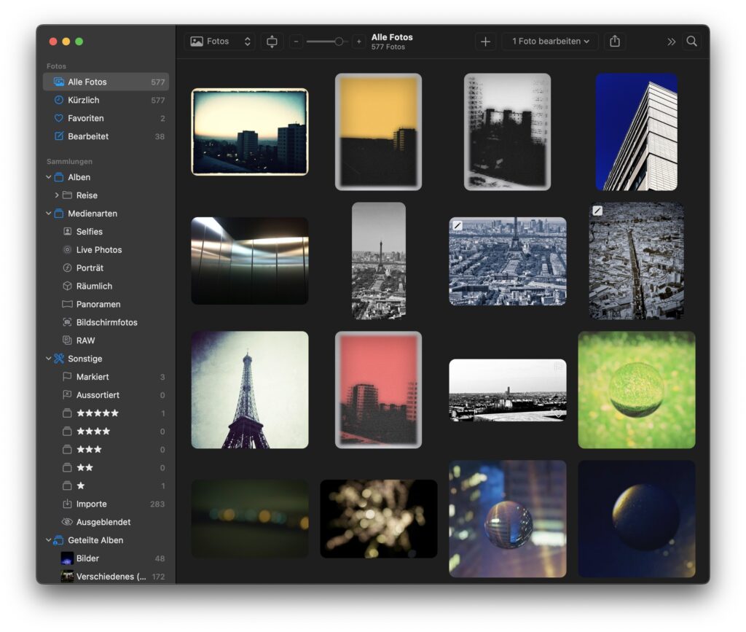Select the green glass ball photo
Screen dimensions: 746x632
pyautogui.click(x=637, y=390)
